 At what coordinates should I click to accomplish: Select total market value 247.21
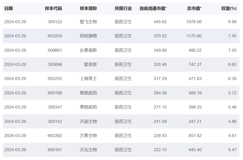(x=195, y=121)
